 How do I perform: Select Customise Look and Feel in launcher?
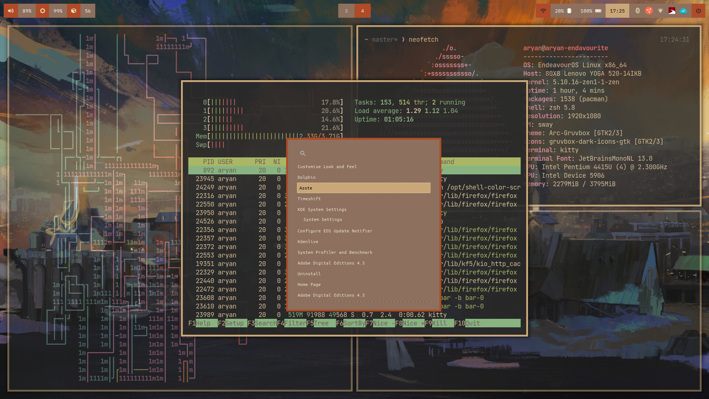point(364,167)
